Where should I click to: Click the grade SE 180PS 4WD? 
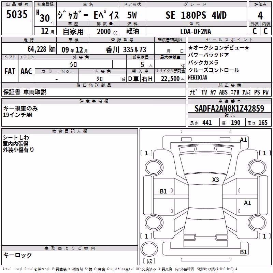click(x=196, y=15)
